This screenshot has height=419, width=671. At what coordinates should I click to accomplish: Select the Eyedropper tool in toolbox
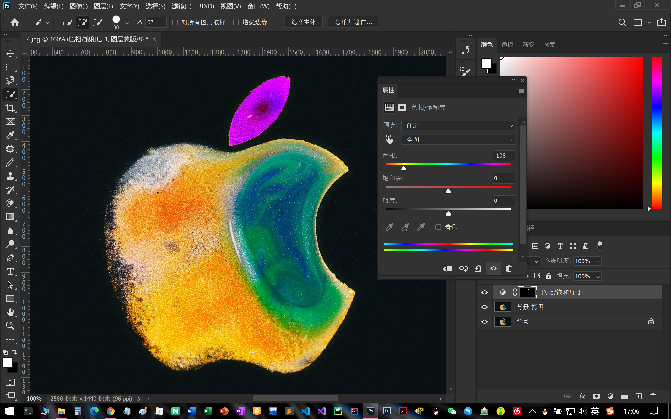click(x=10, y=135)
